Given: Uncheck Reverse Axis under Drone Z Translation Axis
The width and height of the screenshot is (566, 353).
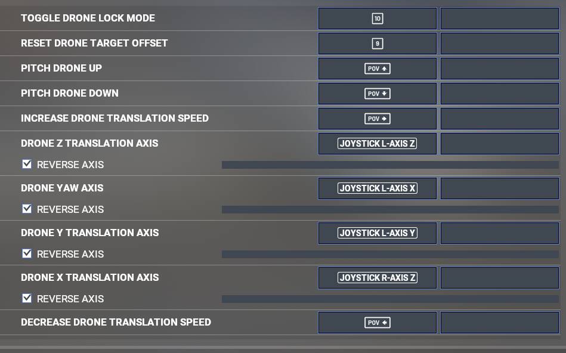Looking at the screenshot, I should click(27, 164).
